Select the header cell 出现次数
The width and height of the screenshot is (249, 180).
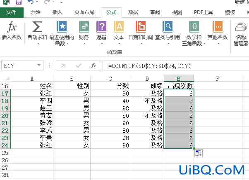click(x=179, y=86)
